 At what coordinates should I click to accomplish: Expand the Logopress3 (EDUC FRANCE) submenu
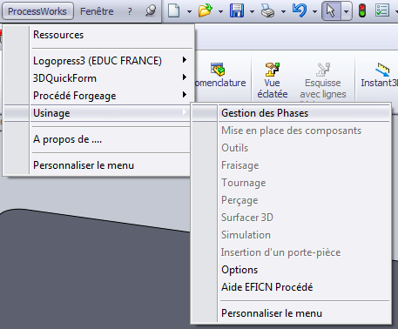pyautogui.click(x=98, y=61)
